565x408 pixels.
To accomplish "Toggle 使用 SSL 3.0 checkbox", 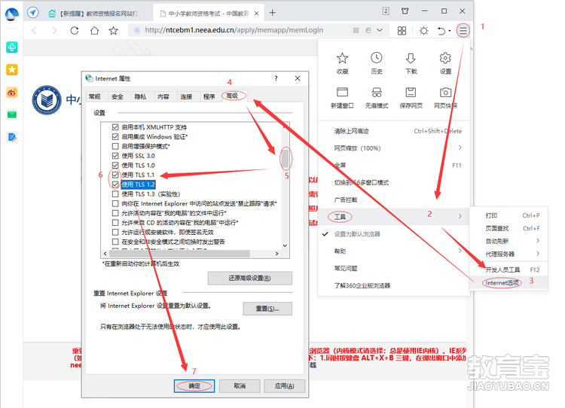I will tap(115, 156).
